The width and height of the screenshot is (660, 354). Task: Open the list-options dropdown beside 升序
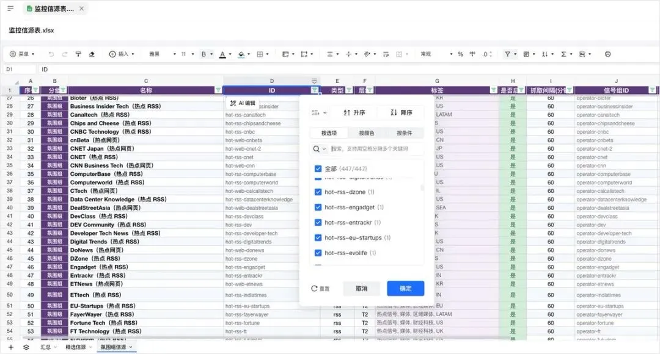(319, 113)
